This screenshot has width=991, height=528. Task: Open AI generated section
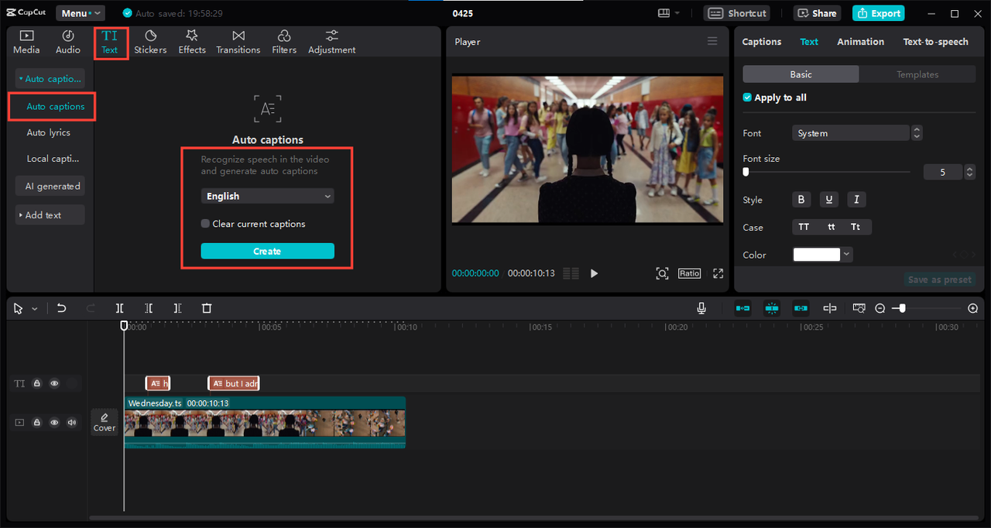51,186
